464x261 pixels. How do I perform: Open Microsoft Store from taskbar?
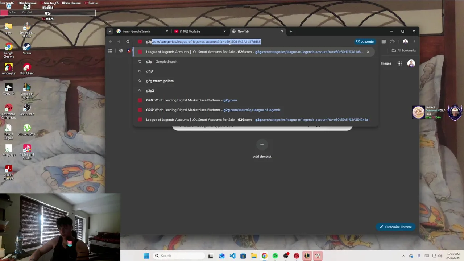[243, 256]
